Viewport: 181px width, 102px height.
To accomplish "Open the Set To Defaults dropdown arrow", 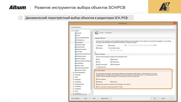I will pos(81,98).
